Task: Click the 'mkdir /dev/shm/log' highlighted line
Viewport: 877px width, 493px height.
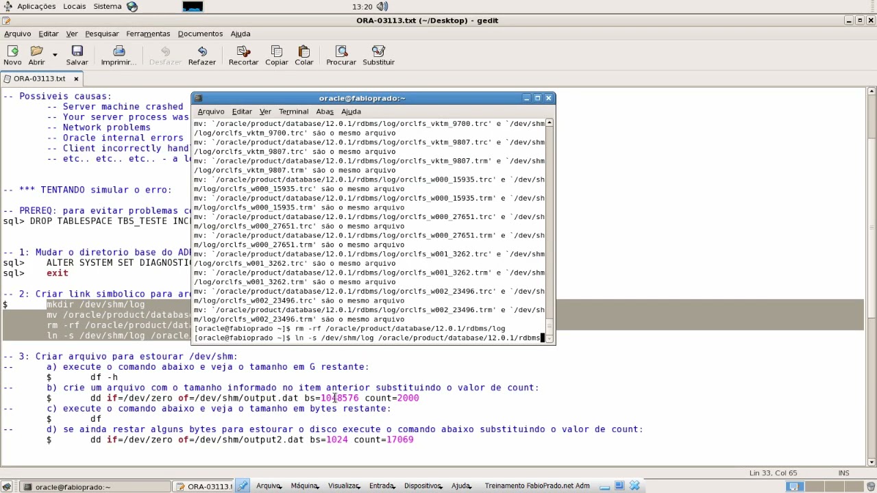Action: click(x=95, y=304)
